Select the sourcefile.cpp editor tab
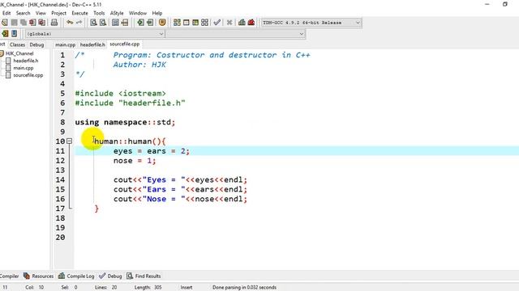The height and width of the screenshot is (291, 519). pos(124,44)
